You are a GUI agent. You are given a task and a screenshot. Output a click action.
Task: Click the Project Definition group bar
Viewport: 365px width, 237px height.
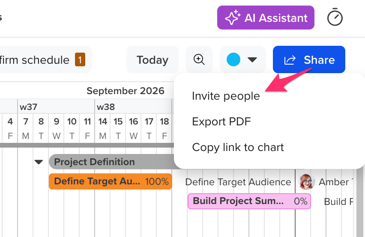[112, 162]
